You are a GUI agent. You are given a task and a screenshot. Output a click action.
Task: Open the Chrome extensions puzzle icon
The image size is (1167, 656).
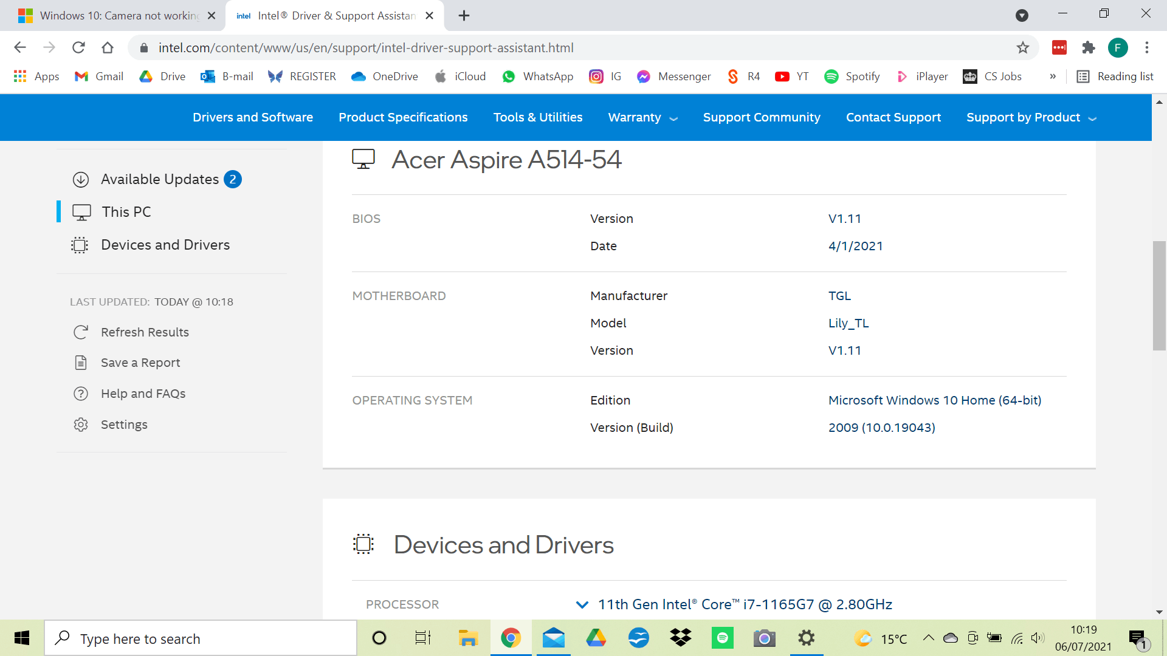[x=1089, y=47]
